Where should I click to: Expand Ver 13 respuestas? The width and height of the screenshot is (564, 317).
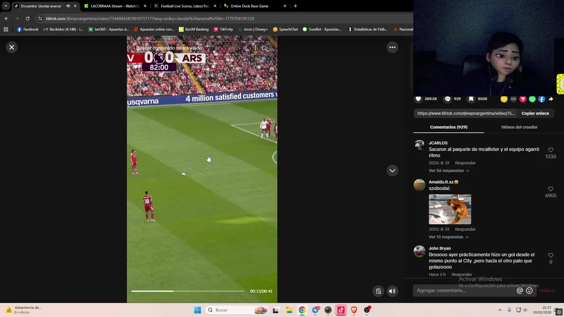click(449, 237)
